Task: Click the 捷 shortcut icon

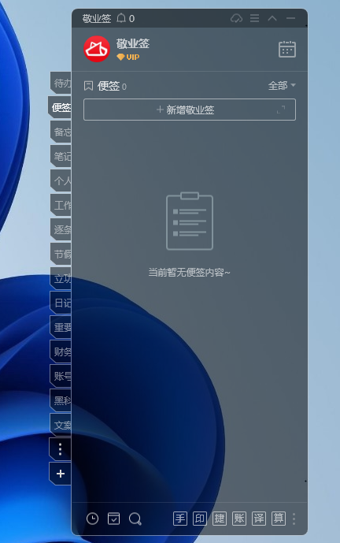Action: click(220, 519)
